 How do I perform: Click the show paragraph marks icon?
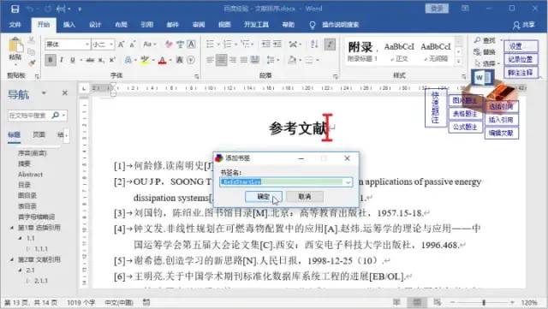point(330,44)
